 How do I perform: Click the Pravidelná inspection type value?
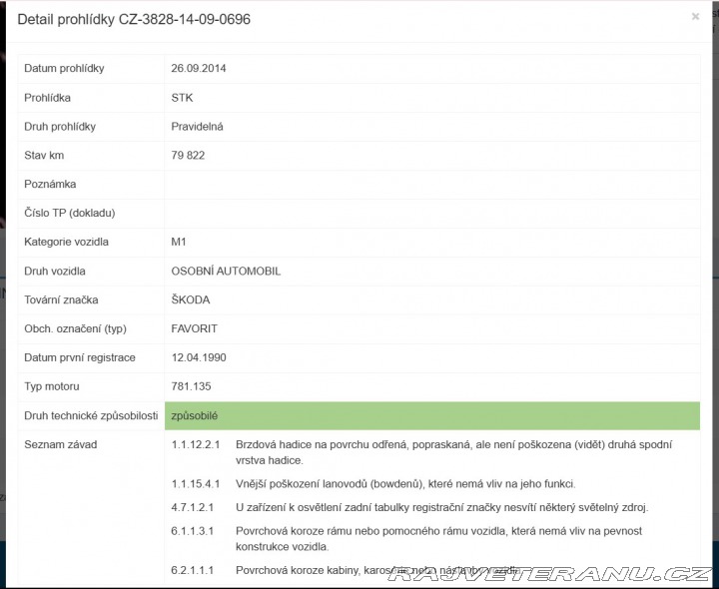point(197,127)
